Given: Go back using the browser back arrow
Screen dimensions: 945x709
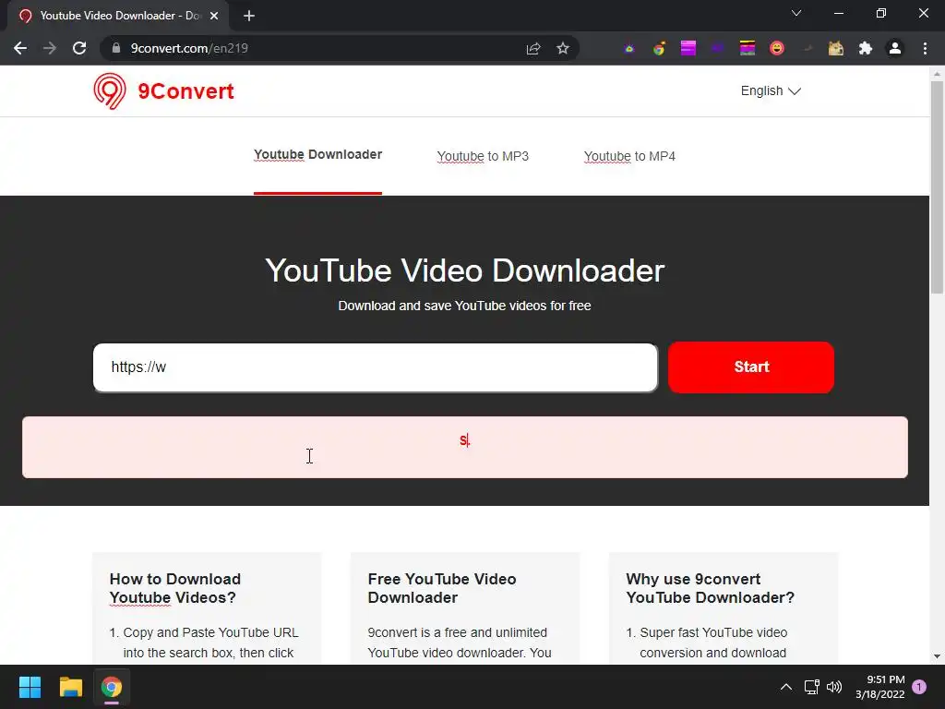Looking at the screenshot, I should (x=20, y=48).
